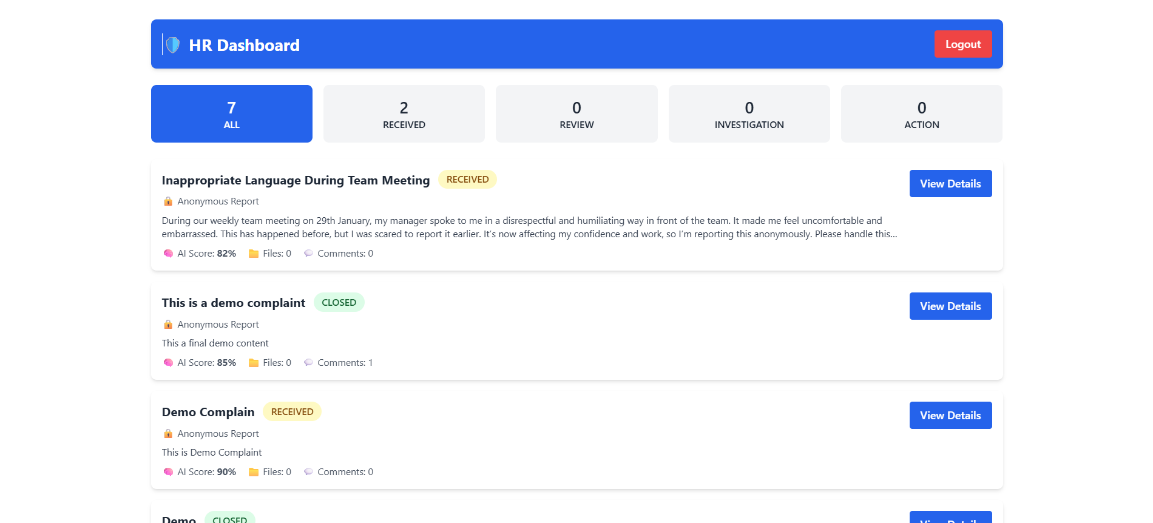Click Anonymous Report label under Demo Complain

click(218, 434)
